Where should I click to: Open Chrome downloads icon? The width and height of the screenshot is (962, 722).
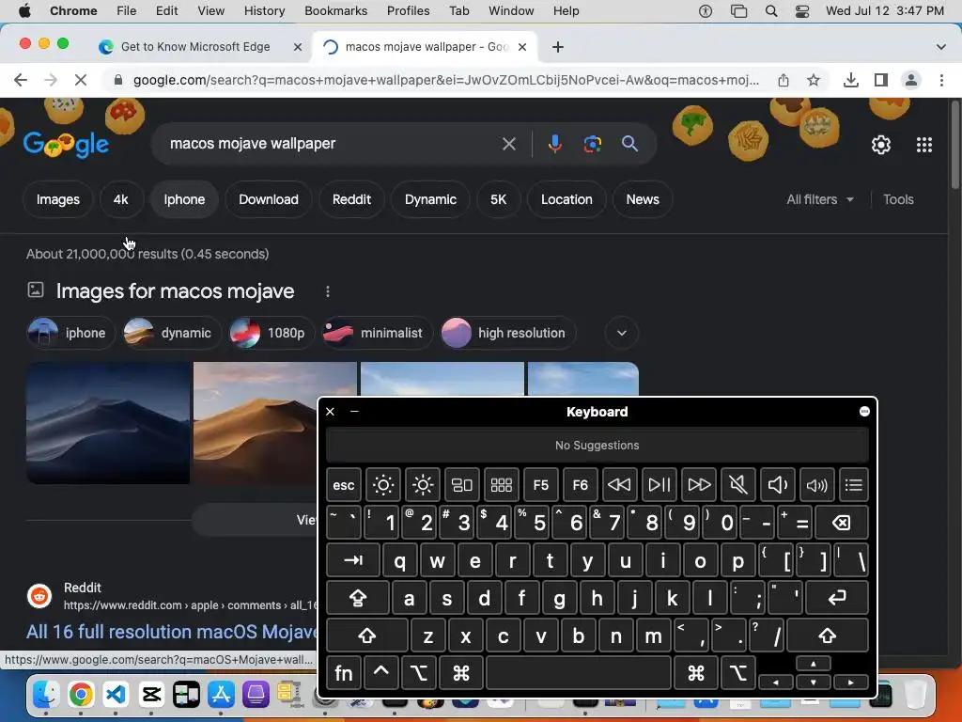(x=850, y=80)
